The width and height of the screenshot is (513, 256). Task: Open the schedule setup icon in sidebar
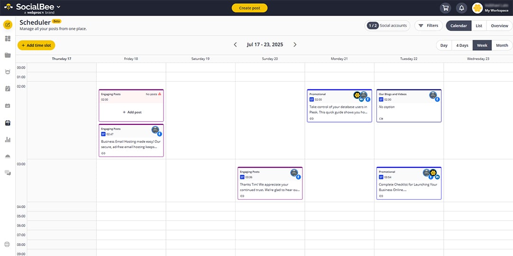tap(8, 106)
